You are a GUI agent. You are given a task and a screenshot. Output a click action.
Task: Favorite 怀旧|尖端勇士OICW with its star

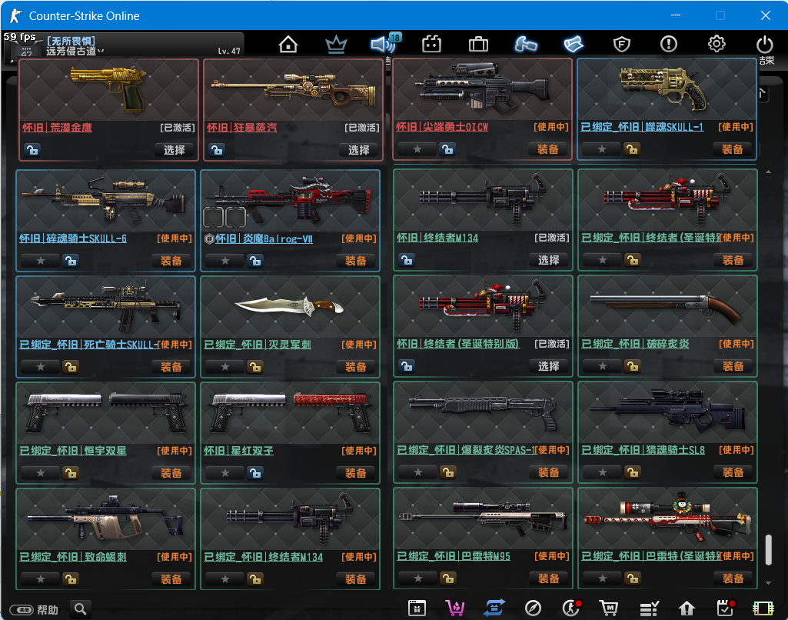pos(417,149)
